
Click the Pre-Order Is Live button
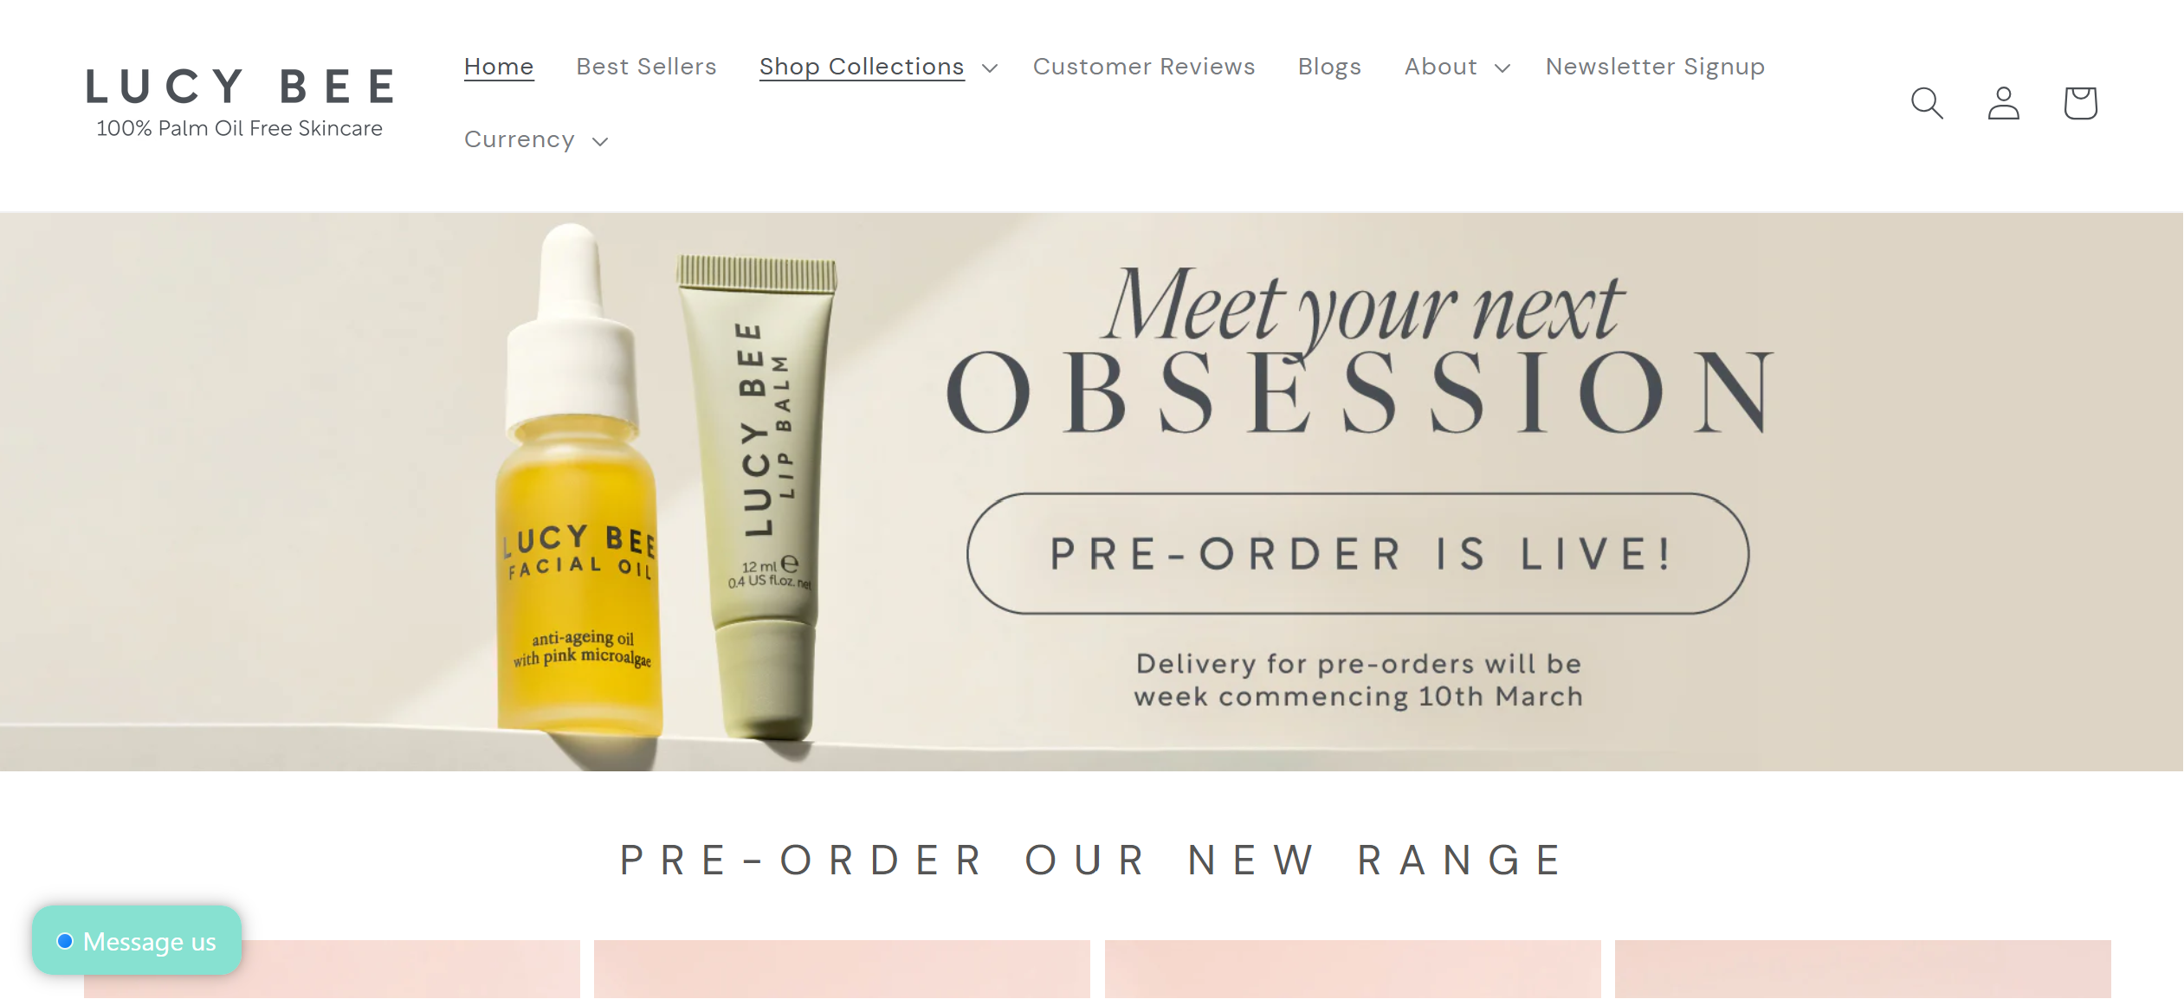pos(1358,554)
